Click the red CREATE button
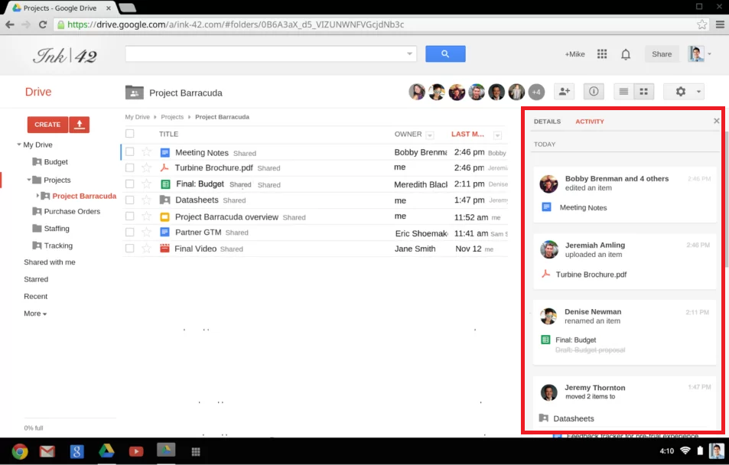The height and width of the screenshot is (465, 729). tap(47, 125)
